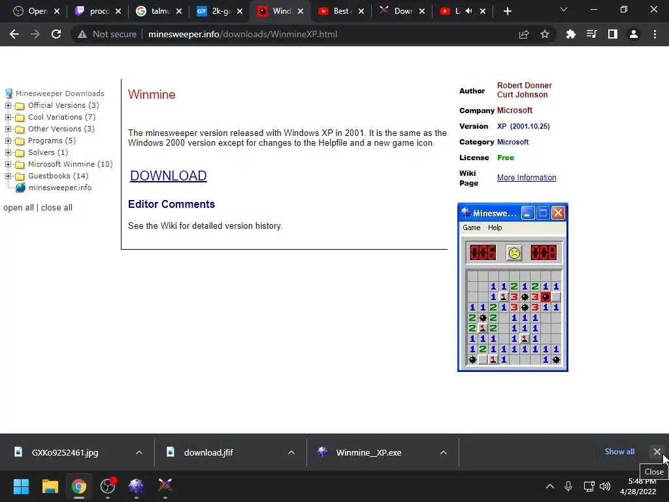Click the Winmine heading text

[152, 94]
